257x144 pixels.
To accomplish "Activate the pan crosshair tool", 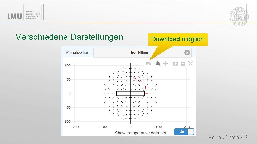I will (x=166, y=64).
